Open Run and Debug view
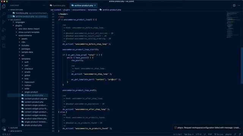The image size is (243, 136). point(3,30)
